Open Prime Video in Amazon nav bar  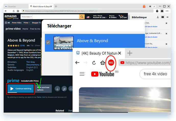[x=17, y=23]
